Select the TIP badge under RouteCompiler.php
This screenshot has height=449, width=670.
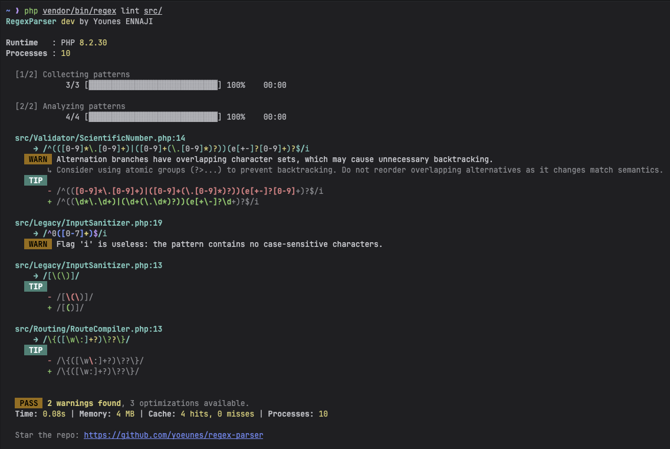(35, 350)
